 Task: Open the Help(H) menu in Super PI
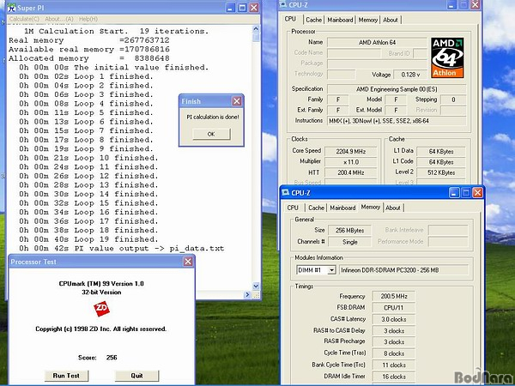tap(88, 19)
